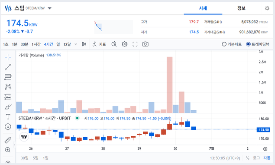Open the horizontal lines Fibonacci tool

click(8, 77)
